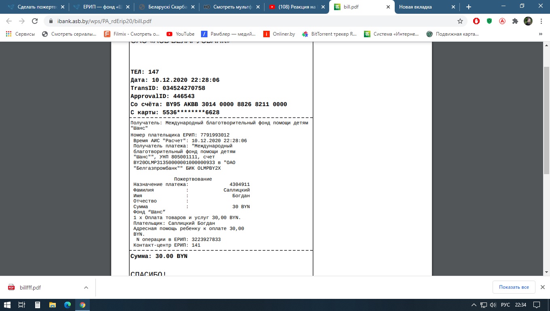
Task: Open the Opera-style red extension icon
Action: point(476,21)
